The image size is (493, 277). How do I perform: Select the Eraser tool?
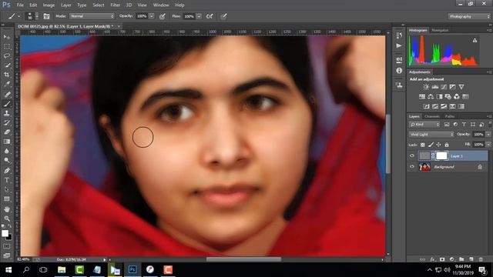click(7, 132)
